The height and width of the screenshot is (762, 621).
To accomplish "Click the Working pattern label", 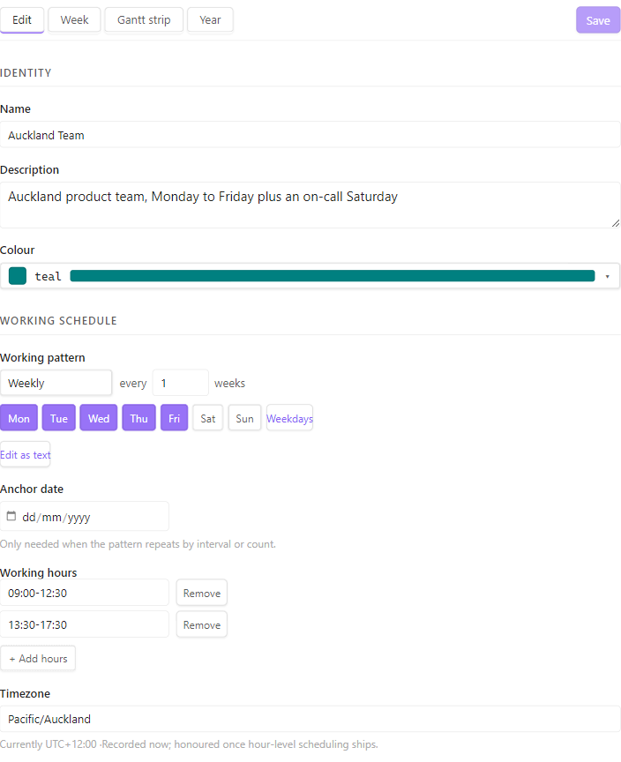I will [42, 358].
